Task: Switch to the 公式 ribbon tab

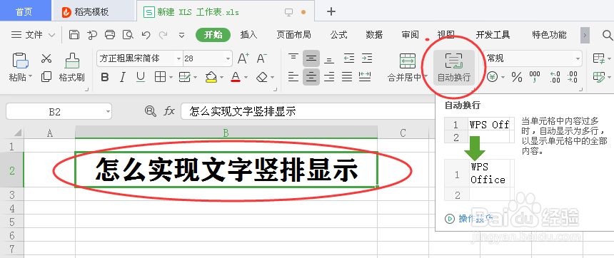Action: [338, 35]
